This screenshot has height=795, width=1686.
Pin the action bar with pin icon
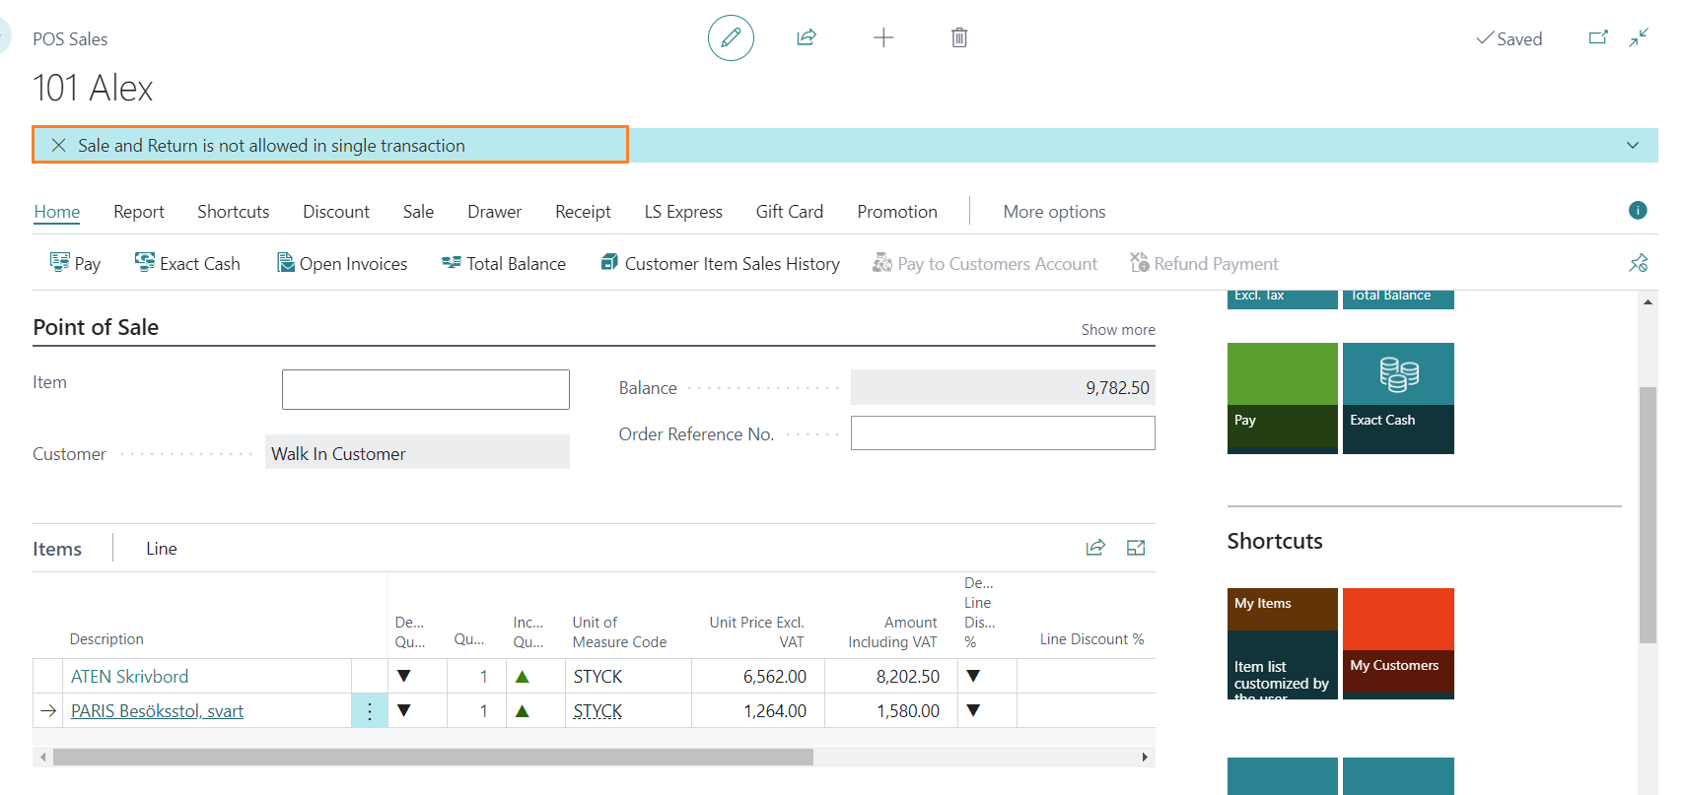click(x=1639, y=263)
